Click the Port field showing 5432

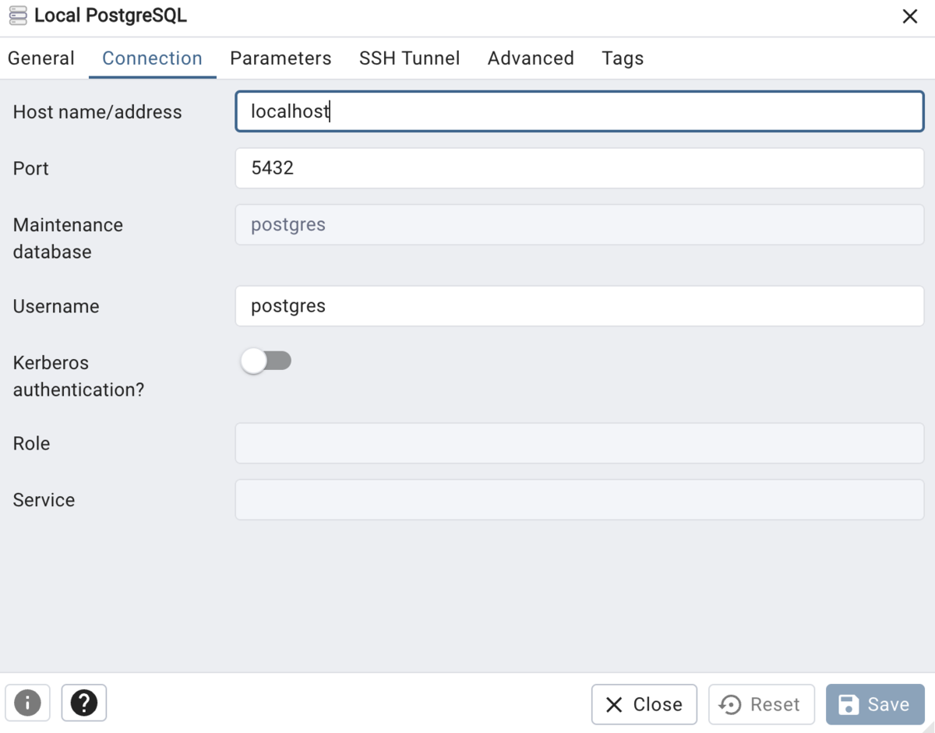click(x=580, y=168)
